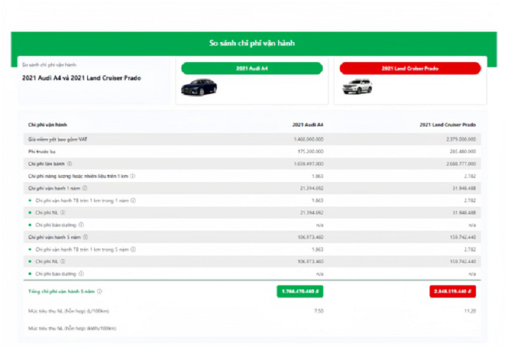Image resolution: width=508 pixels, height=347 pixels.
Task: Click the red Land Cruiser Prado 5-year total cost badge
Action: click(x=453, y=291)
